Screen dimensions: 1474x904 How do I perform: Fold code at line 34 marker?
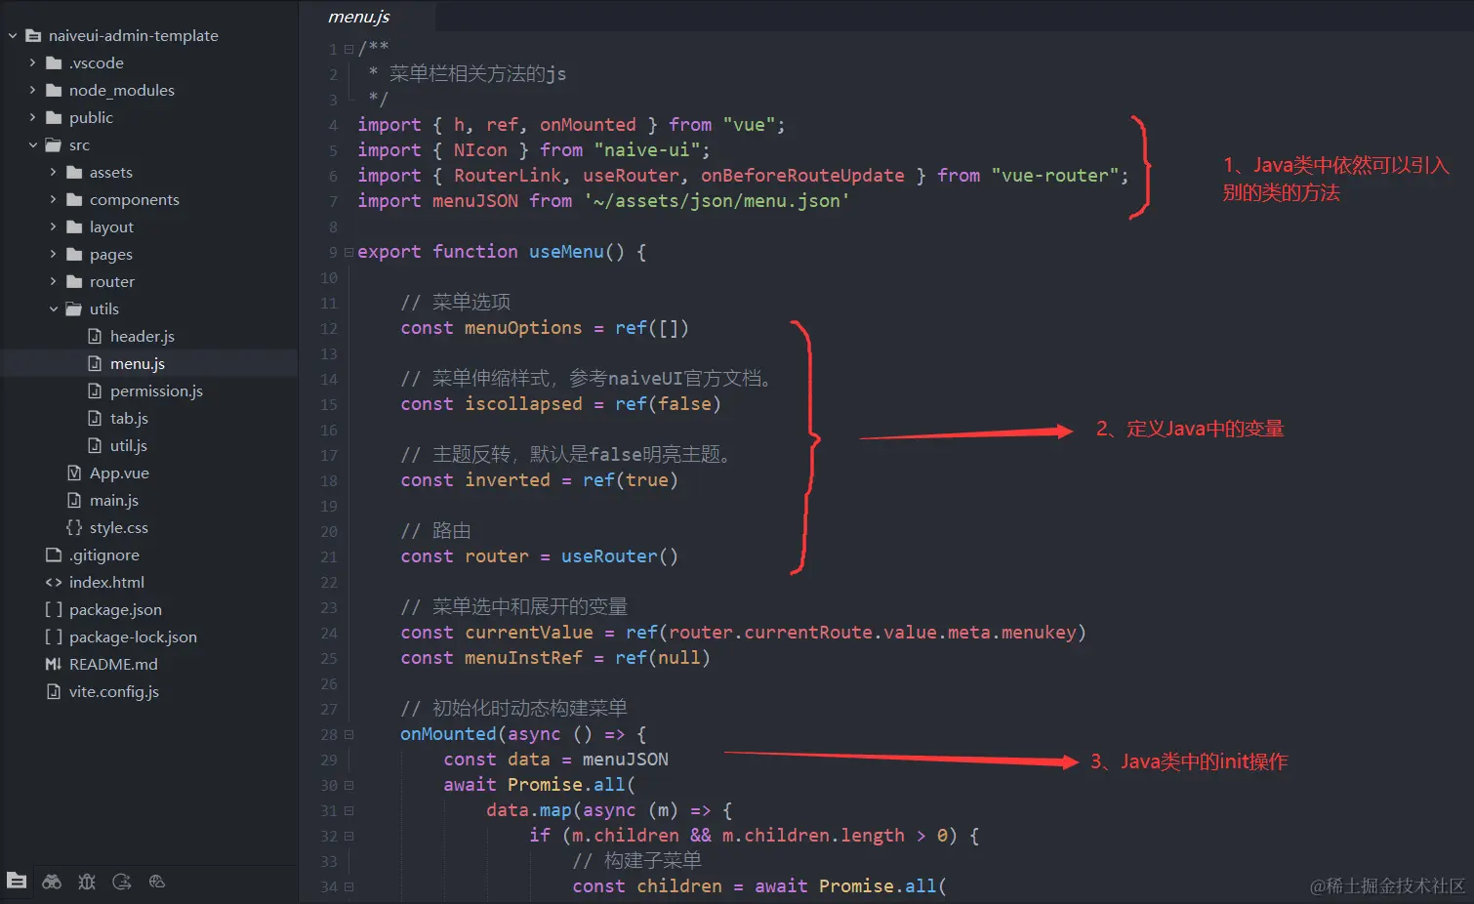point(348,886)
